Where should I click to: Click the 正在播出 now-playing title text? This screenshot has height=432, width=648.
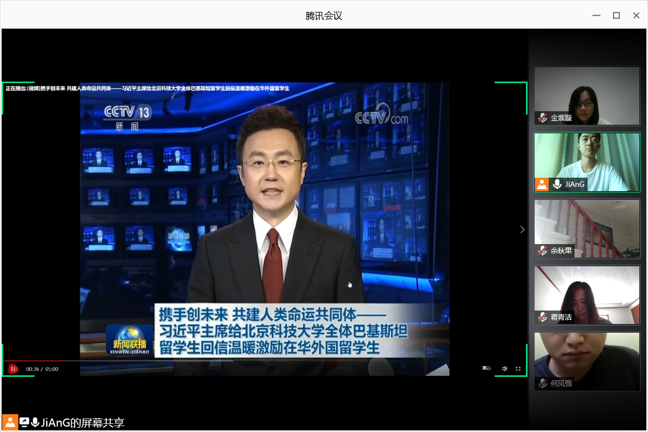tap(147, 88)
